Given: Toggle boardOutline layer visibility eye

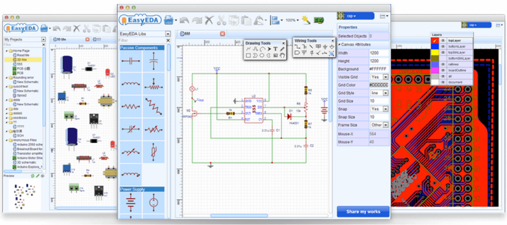Looking at the screenshot, I should (443, 70).
